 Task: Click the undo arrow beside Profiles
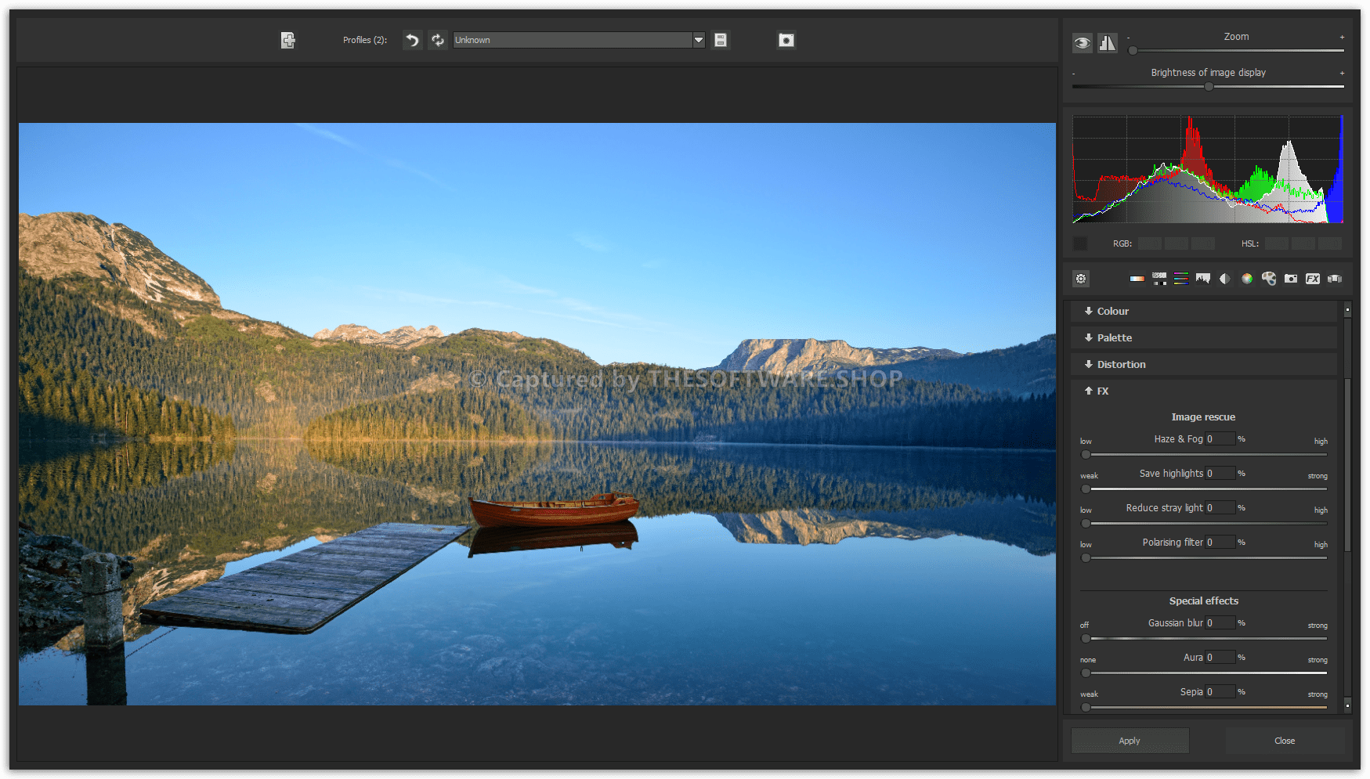click(x=412, y=40)
